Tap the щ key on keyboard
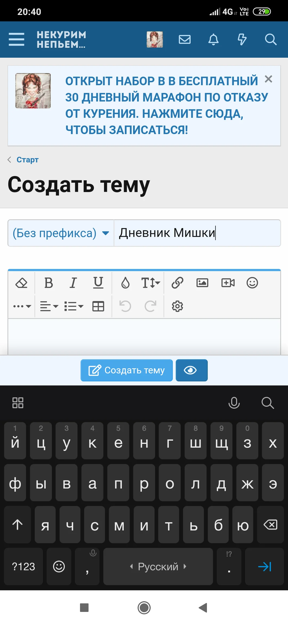 (x=221, y=441)
